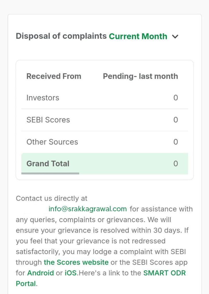This screenshot has height=294, width=209.
Task: Follow the iOS app link
Action: coord(71,273)
